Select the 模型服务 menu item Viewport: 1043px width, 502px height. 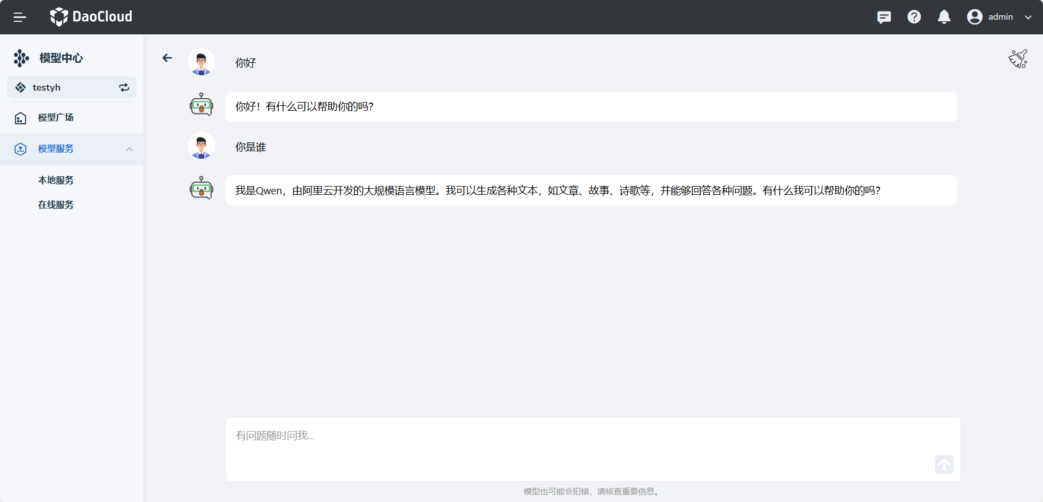[71, 149]
